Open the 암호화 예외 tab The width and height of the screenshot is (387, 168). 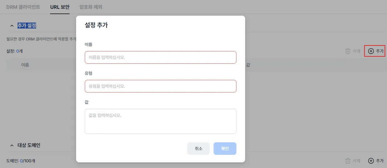tap(91, 7)
